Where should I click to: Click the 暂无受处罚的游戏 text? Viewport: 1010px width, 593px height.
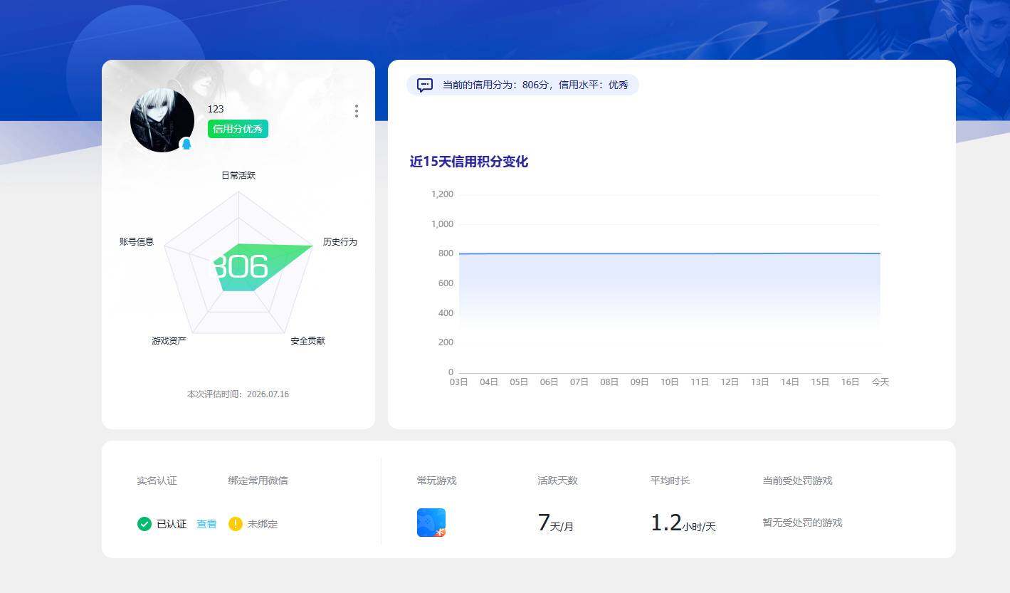click(x=803, y=523)
